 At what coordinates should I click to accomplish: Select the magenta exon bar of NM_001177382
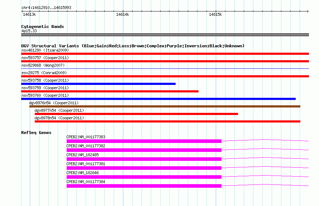click(144, 150)
